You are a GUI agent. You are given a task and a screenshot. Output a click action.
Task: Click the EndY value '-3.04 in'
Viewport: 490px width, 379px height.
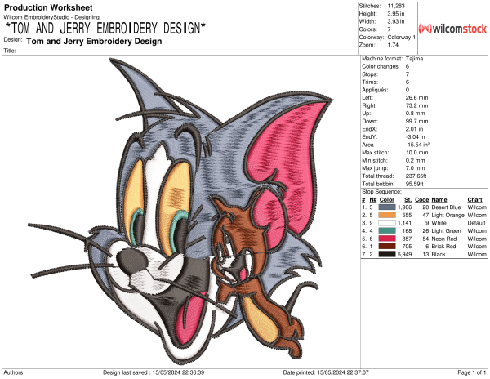416,137
